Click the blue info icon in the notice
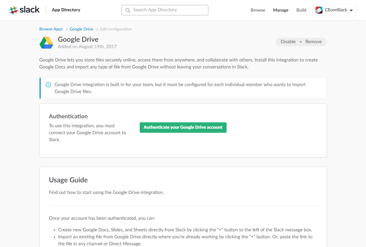The height and width of the screenshot is (247, 366). coord(48,85)
